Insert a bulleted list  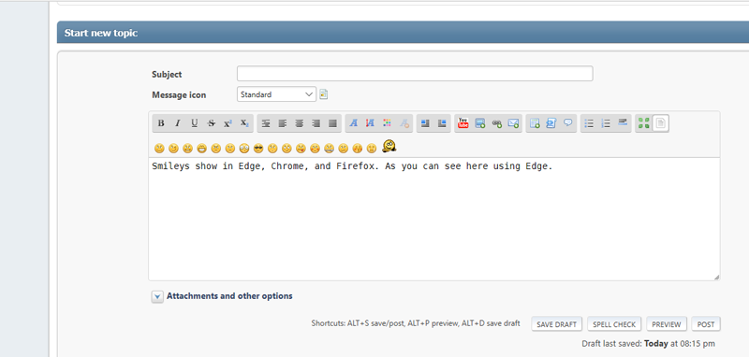pyautogui.click(x=589, y=123)
